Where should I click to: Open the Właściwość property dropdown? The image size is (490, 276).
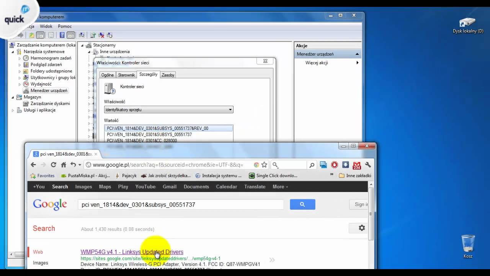pyautogui.click(x=169, y=110)
